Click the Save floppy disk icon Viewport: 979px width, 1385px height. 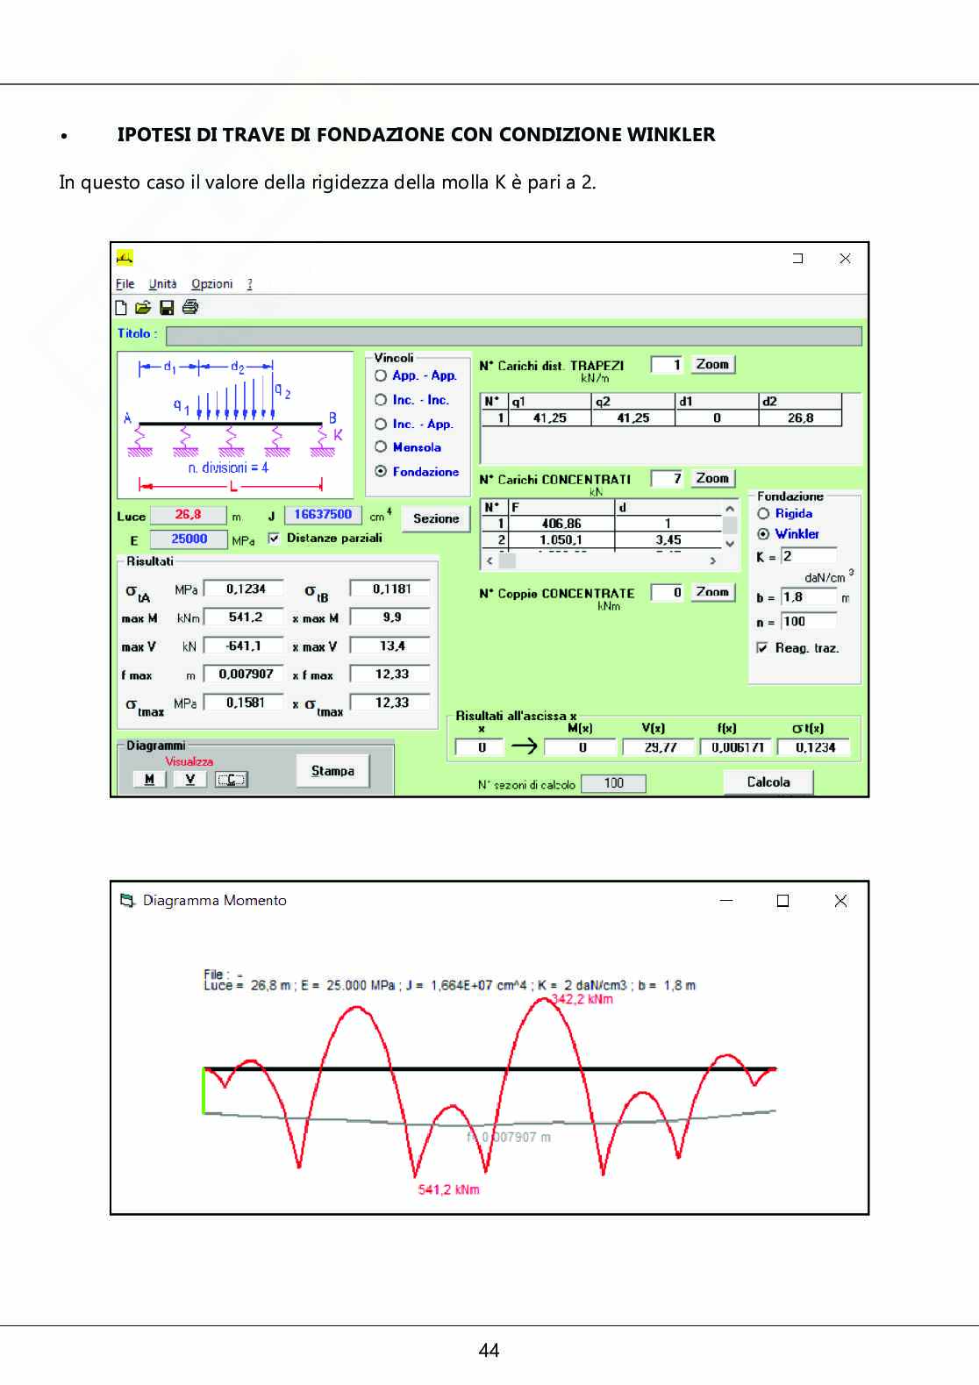tap(167, 308)
